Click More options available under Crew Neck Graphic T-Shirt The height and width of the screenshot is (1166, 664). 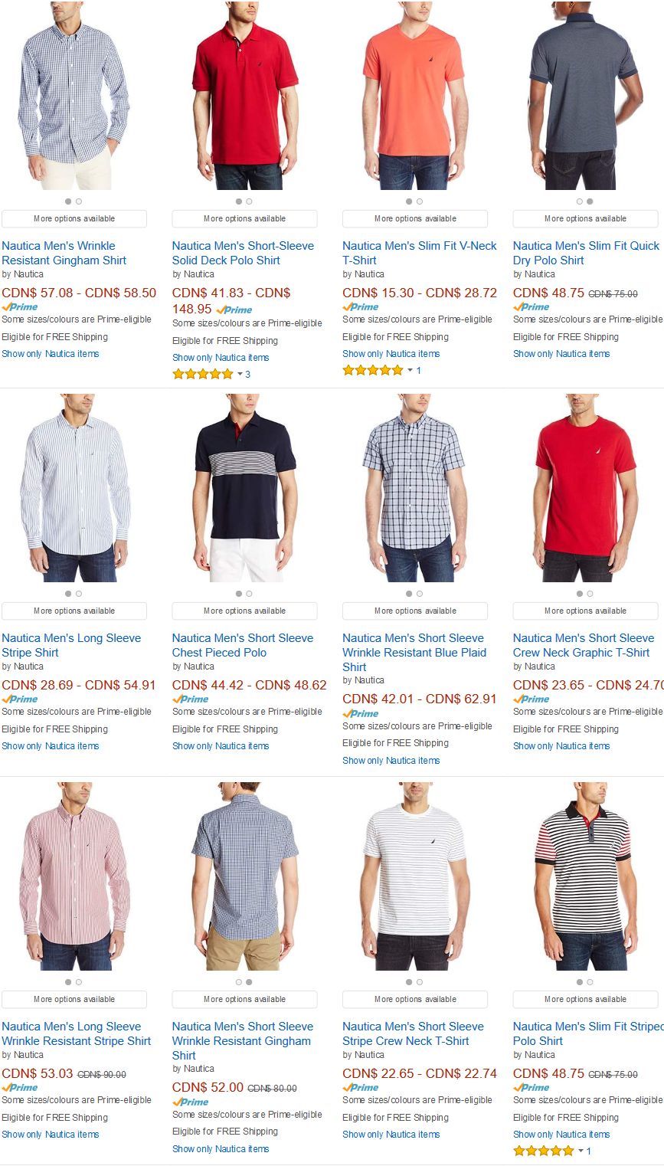585,611
